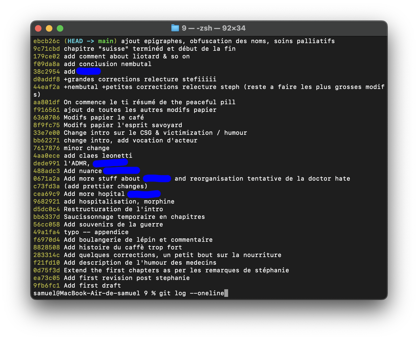Click commit hash ebcb26c
The height and width of the screenshot is (340, 418).
pyautogui.click(x=46, y=41)
